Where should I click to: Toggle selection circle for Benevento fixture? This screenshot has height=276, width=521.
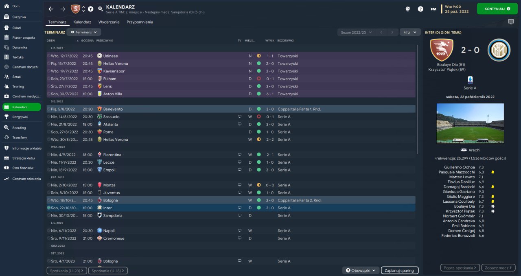tap(49, 109)
